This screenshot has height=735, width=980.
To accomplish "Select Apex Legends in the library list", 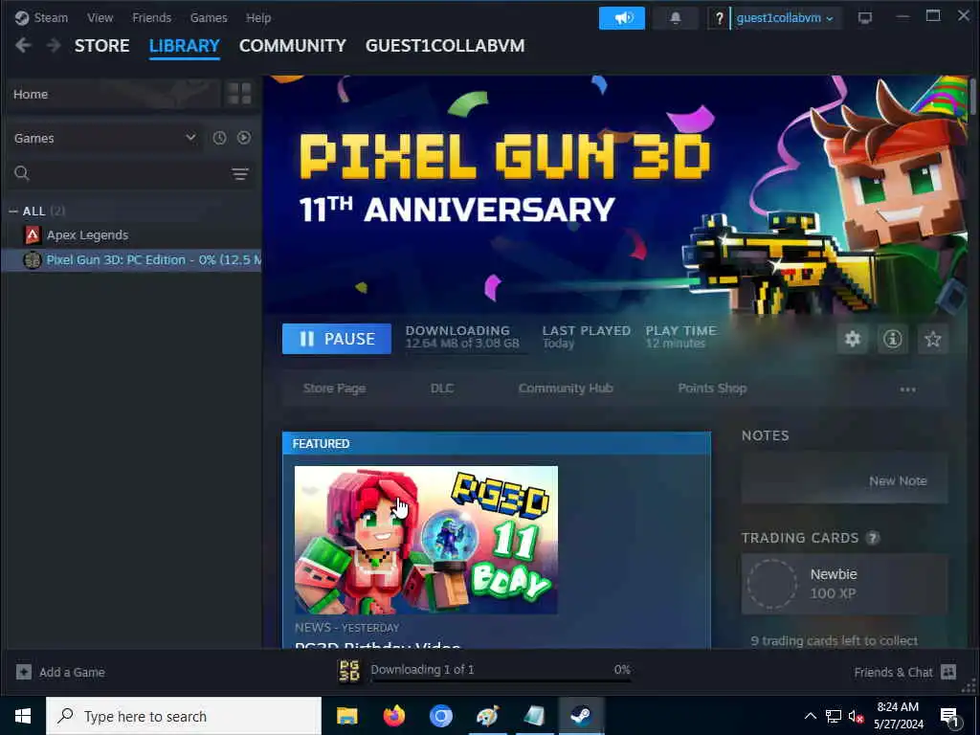I will pos(132,235).
